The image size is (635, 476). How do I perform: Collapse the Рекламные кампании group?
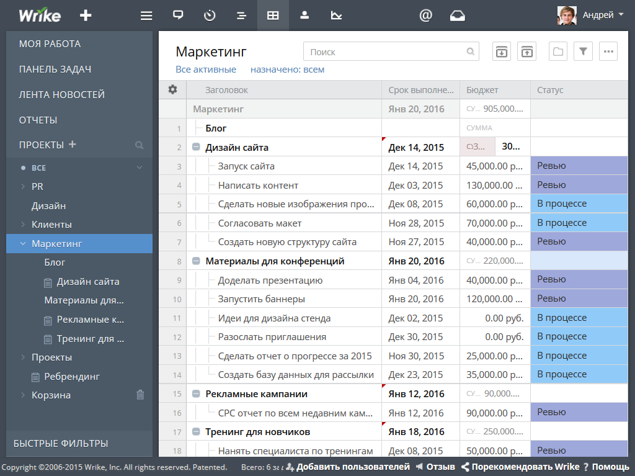[x=196, y=393]
